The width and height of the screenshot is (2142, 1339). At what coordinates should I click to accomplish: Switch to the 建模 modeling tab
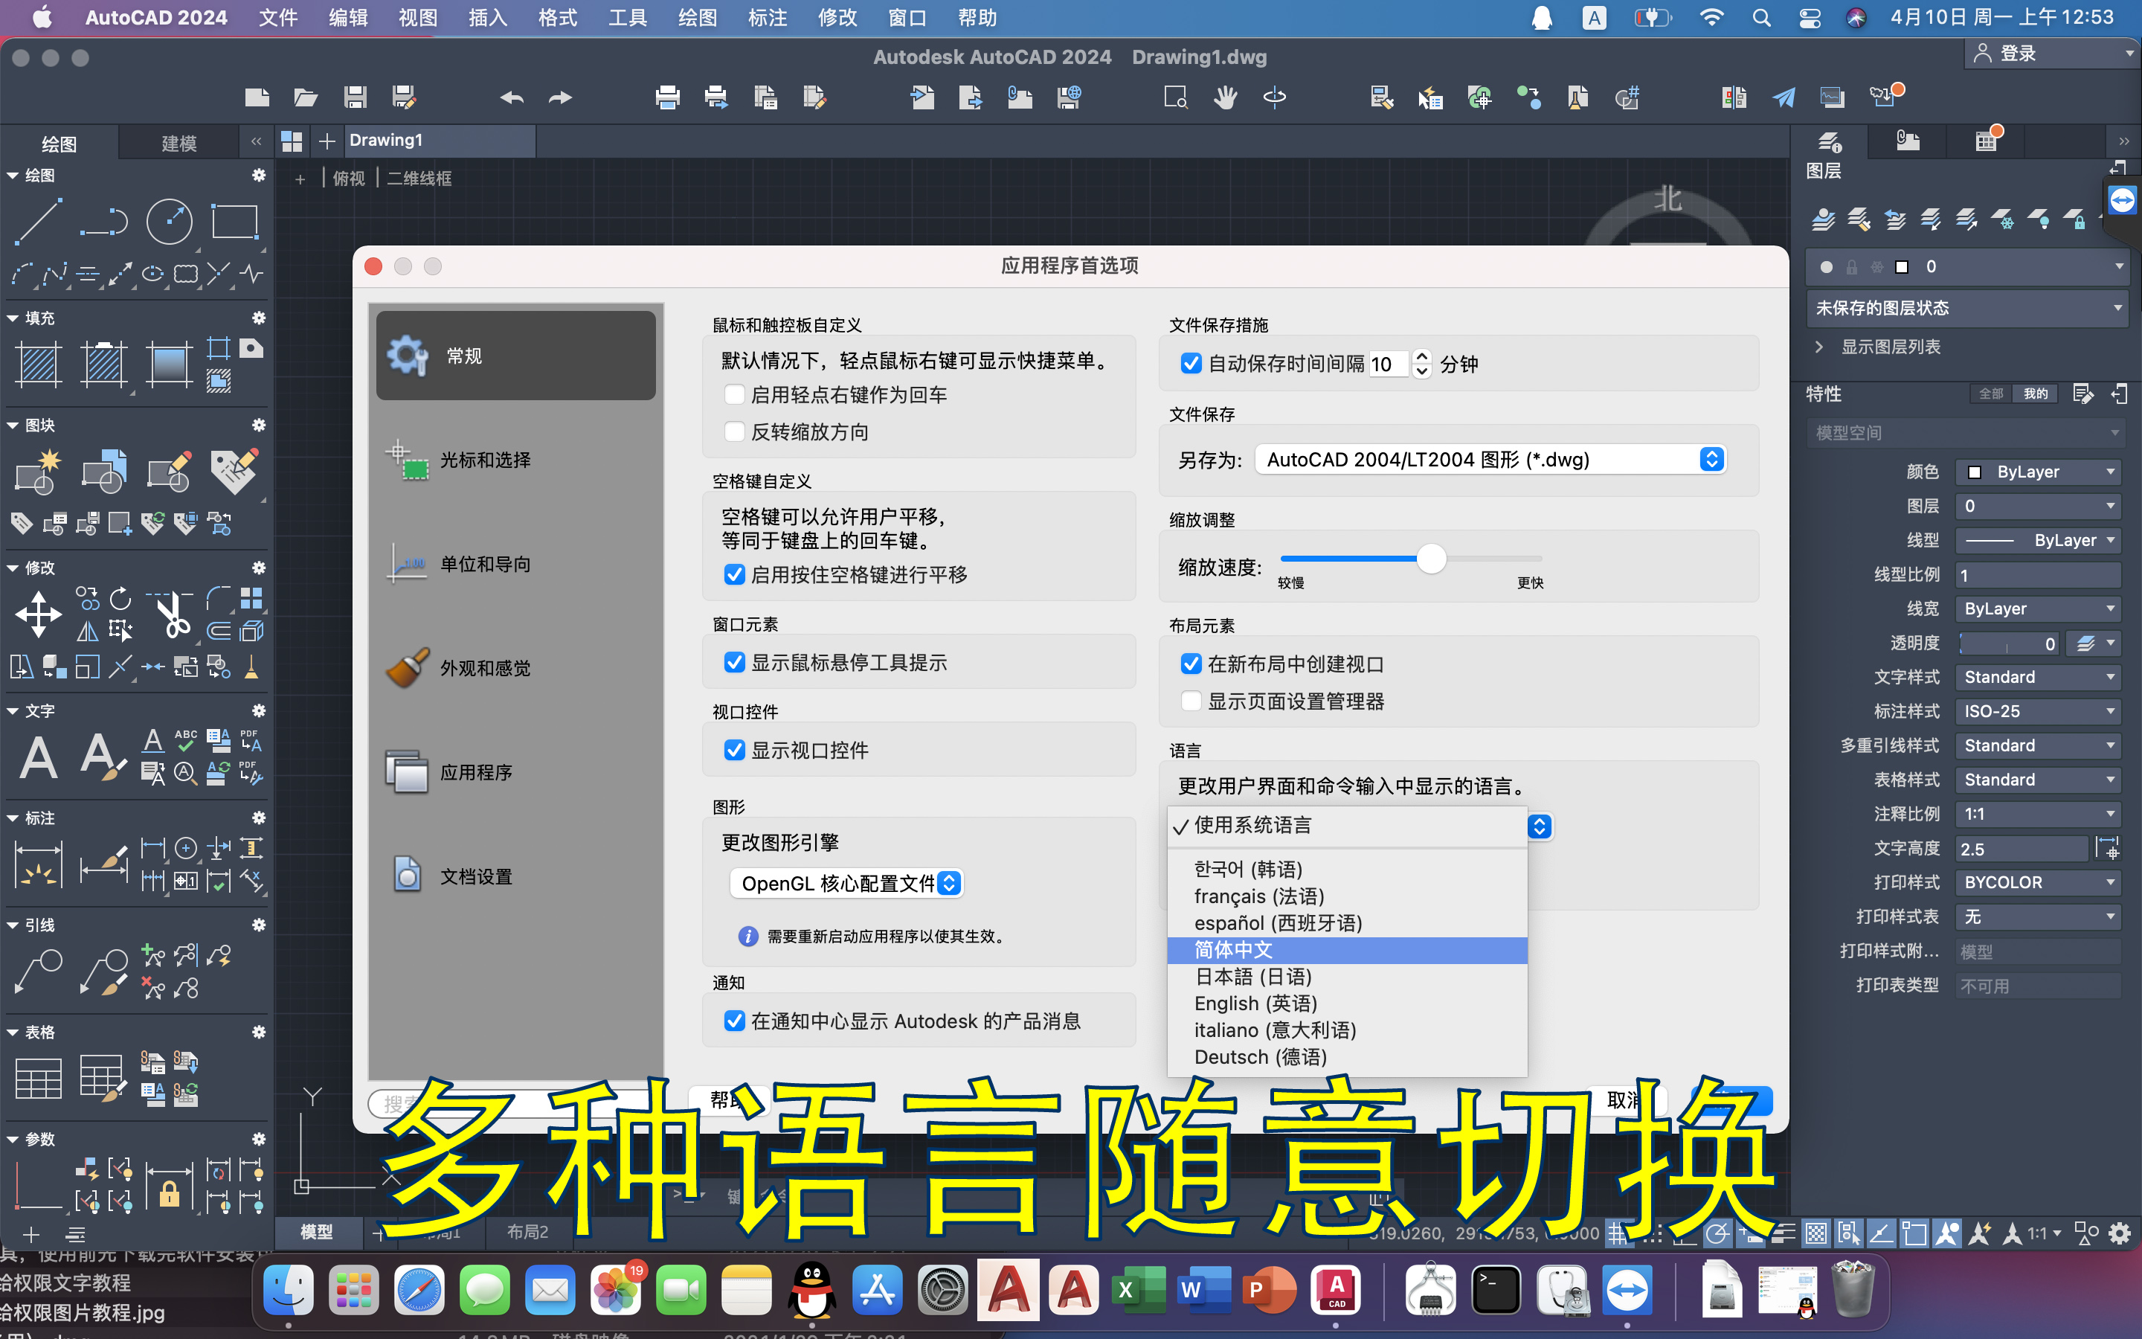point(178,143)
